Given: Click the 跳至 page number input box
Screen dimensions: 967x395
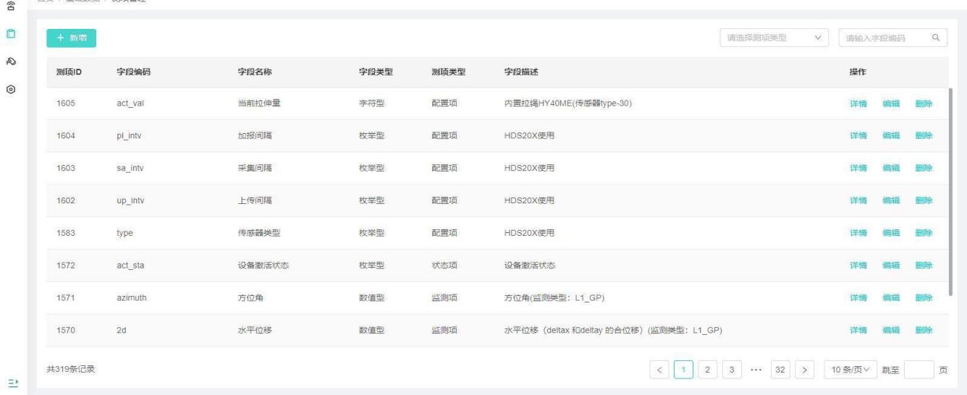Looking at the screenshot, I should click(x=918, y=370).
